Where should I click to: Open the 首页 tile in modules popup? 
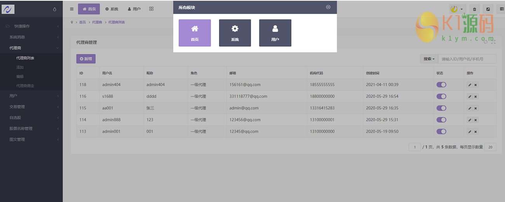pyautogui.click(x=195, y=33)
